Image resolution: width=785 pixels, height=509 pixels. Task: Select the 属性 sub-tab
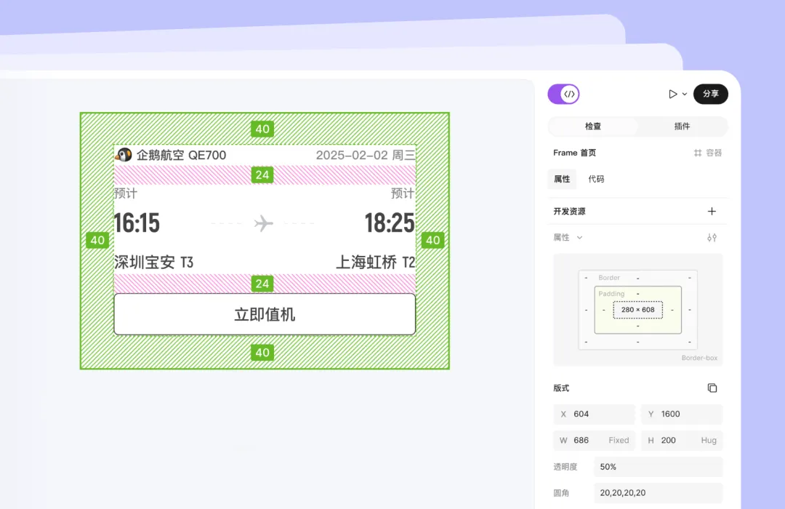(562, 179)
